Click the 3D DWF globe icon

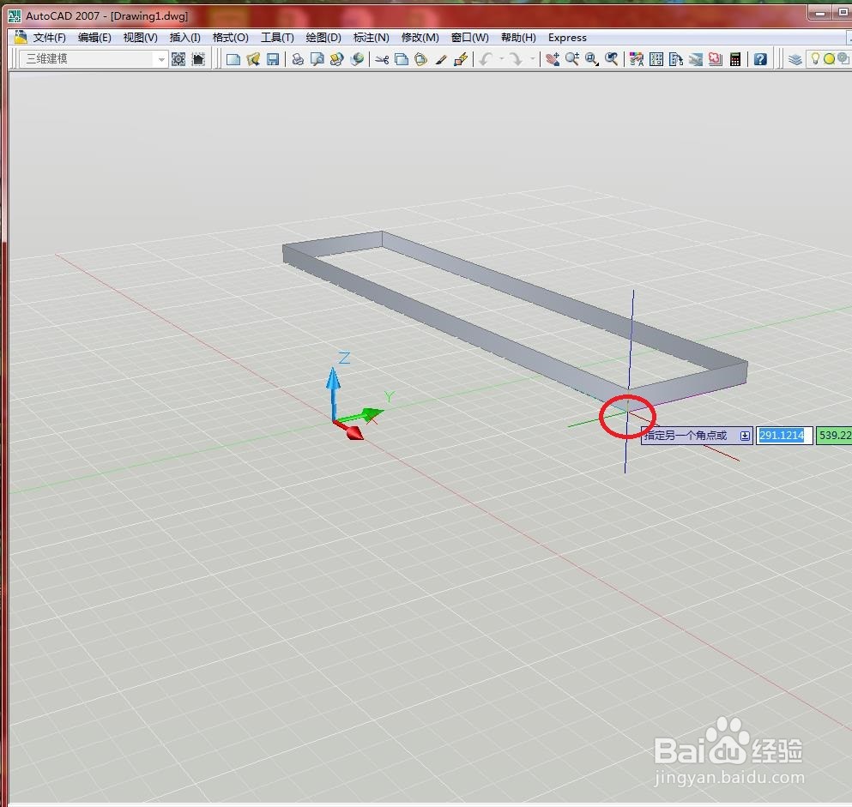[x=357, y=59]
